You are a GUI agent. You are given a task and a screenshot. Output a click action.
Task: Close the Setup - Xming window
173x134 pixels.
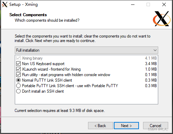164,4
